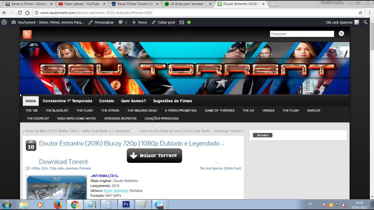374x210 pixels.
Task: Open the Aventura category link under the title
Action: [72, 168]
